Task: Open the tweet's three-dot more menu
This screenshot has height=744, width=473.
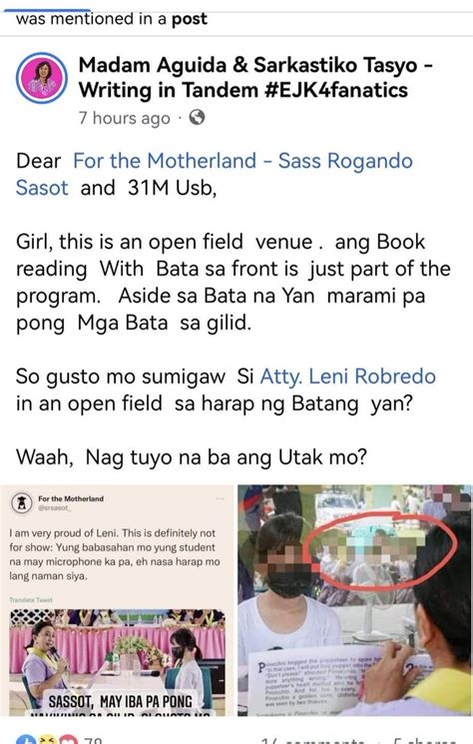Action: (220, 498)
